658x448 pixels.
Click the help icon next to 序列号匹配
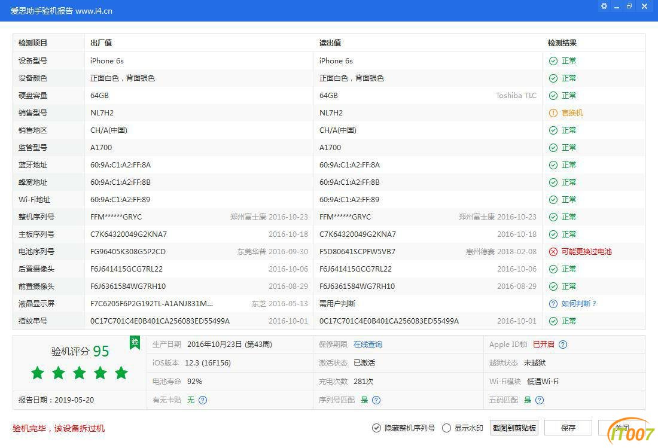tap(376, 400)
